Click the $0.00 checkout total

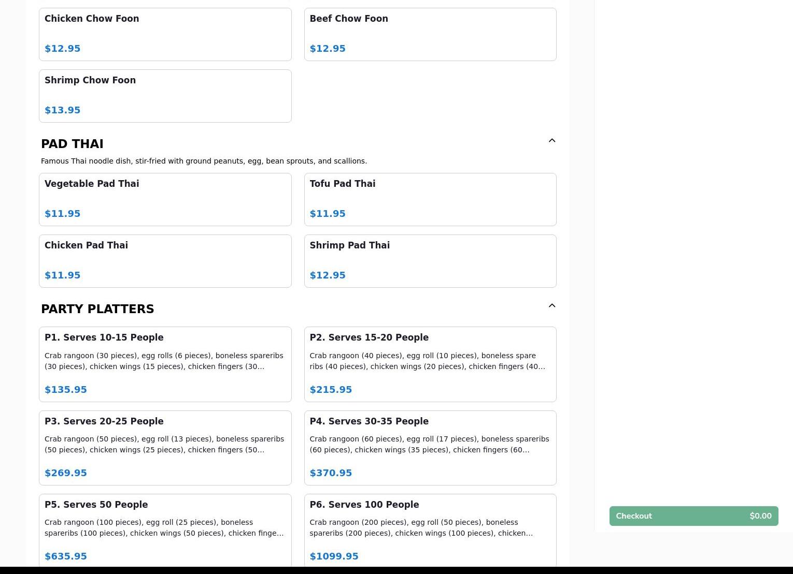point(760,516)
